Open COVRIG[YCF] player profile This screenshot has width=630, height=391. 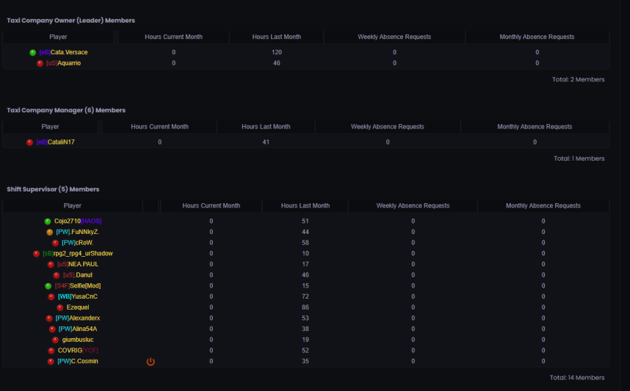point(78,351)
